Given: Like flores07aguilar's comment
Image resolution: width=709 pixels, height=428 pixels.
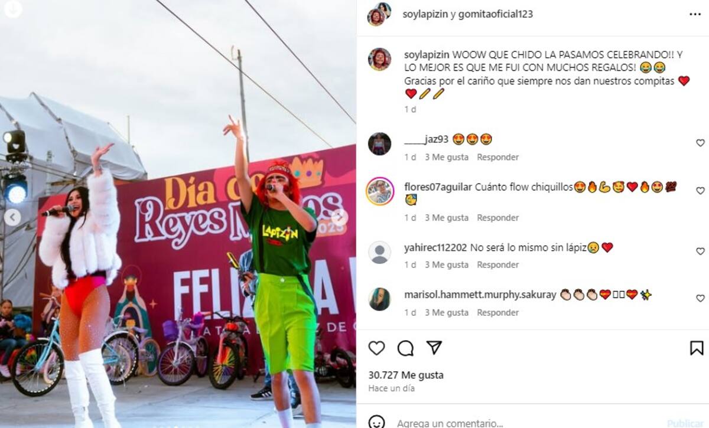Looking at the screenshot, I should [700, 191].
